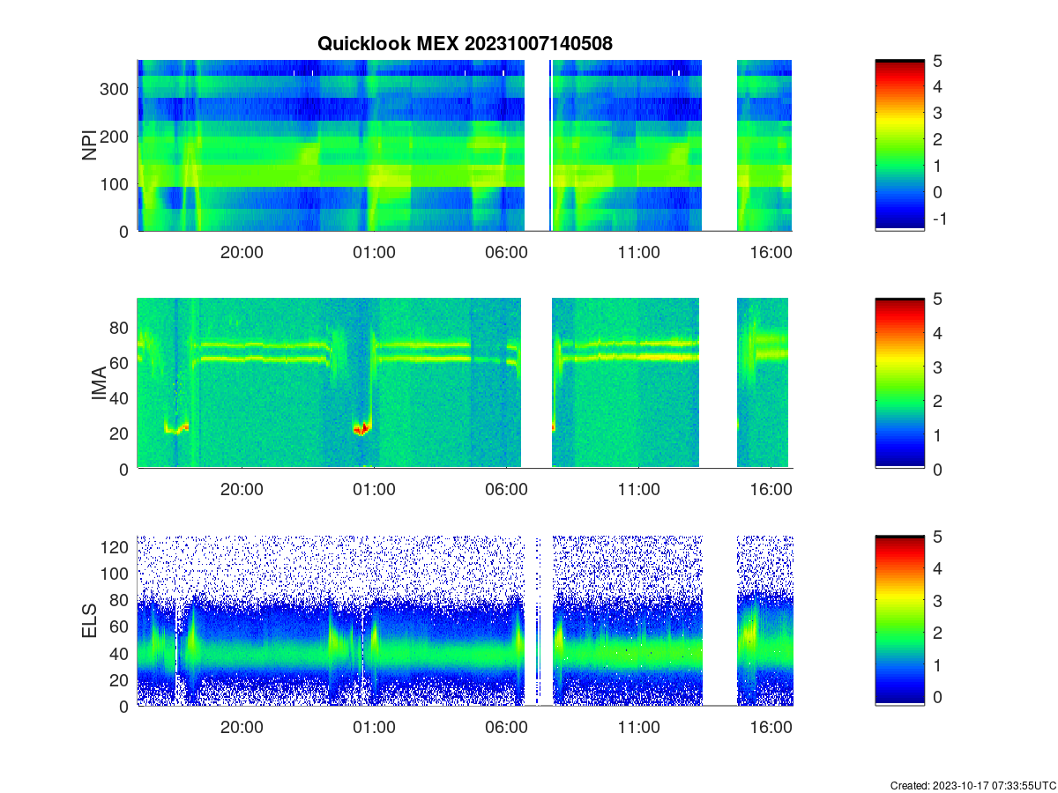Click the red hotspot near 01:00 in IMA panel

(361, 429)
